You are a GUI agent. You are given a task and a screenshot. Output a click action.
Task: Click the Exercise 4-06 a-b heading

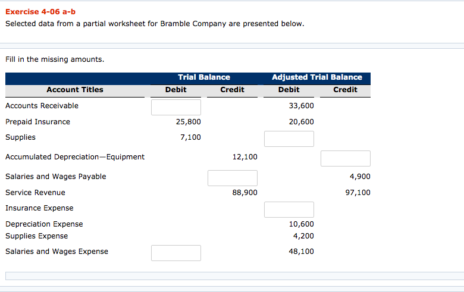40,12
